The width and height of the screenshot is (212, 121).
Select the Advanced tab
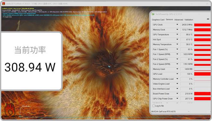[179, 20]
